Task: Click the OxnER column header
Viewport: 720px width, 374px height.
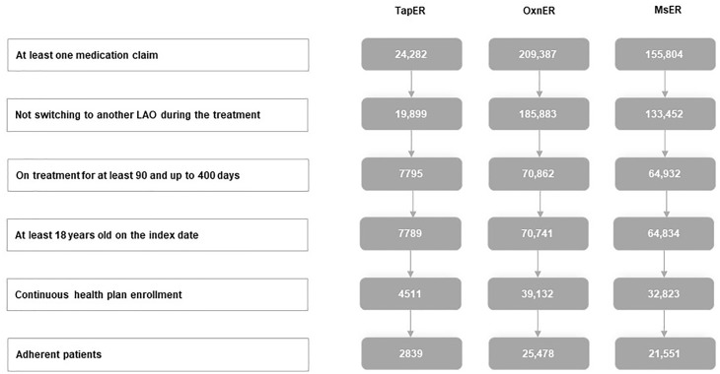Action: [539, 11]
